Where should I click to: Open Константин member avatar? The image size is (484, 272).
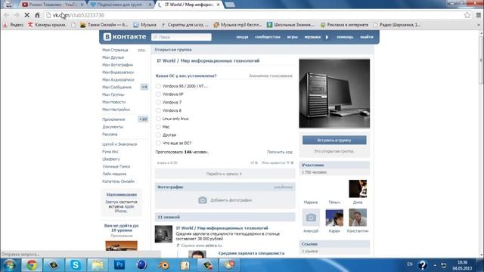point(358,218)
